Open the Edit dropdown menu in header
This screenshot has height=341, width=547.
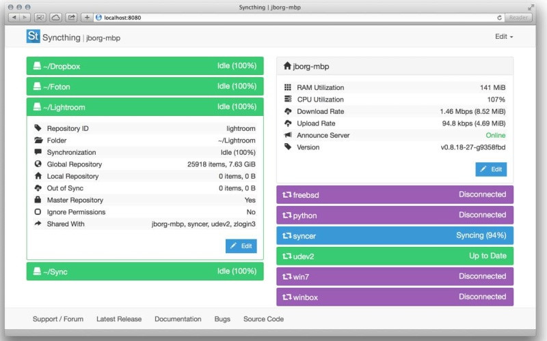coord(504,37)
